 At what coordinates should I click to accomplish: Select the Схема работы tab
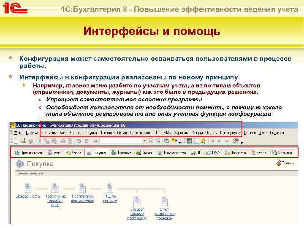point(30,174)
